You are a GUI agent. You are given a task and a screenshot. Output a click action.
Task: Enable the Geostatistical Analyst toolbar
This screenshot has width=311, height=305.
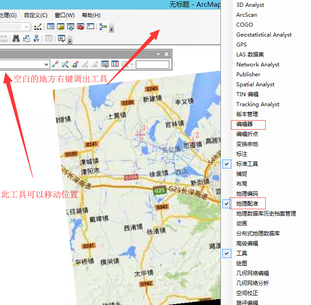pyautogui.click(x=264, y=35)
